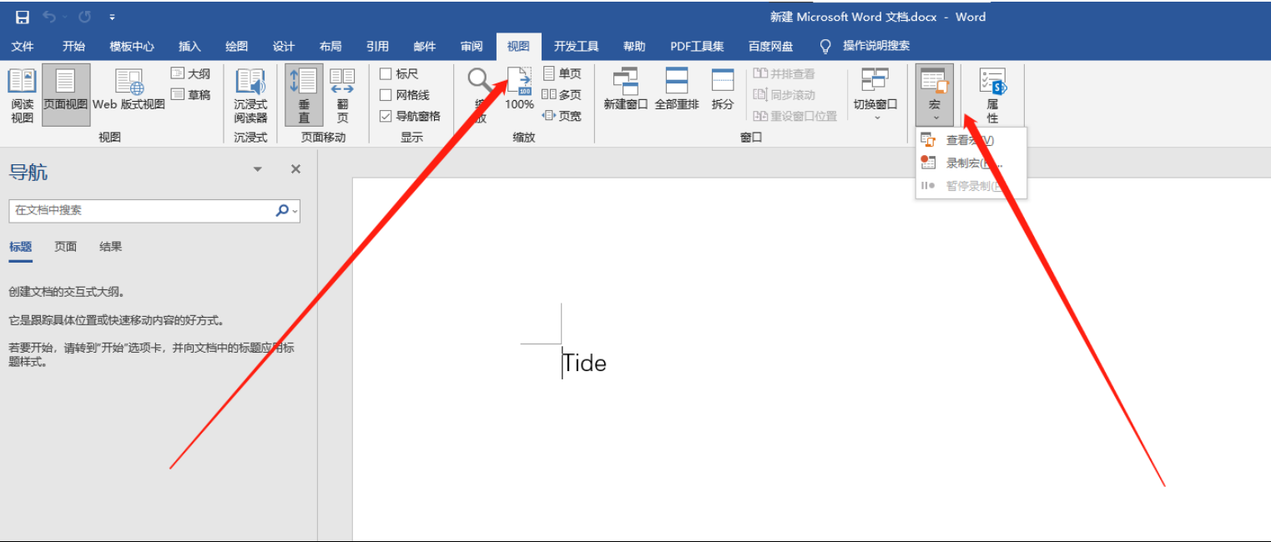
Task: Select 多页 page display
Action: click(x=563, y=94)
